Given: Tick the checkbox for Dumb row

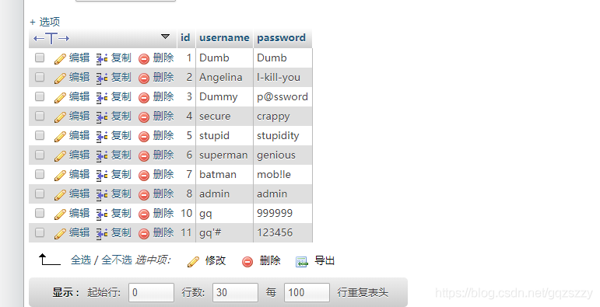Looking at the screenshot, I should [40, 58].
